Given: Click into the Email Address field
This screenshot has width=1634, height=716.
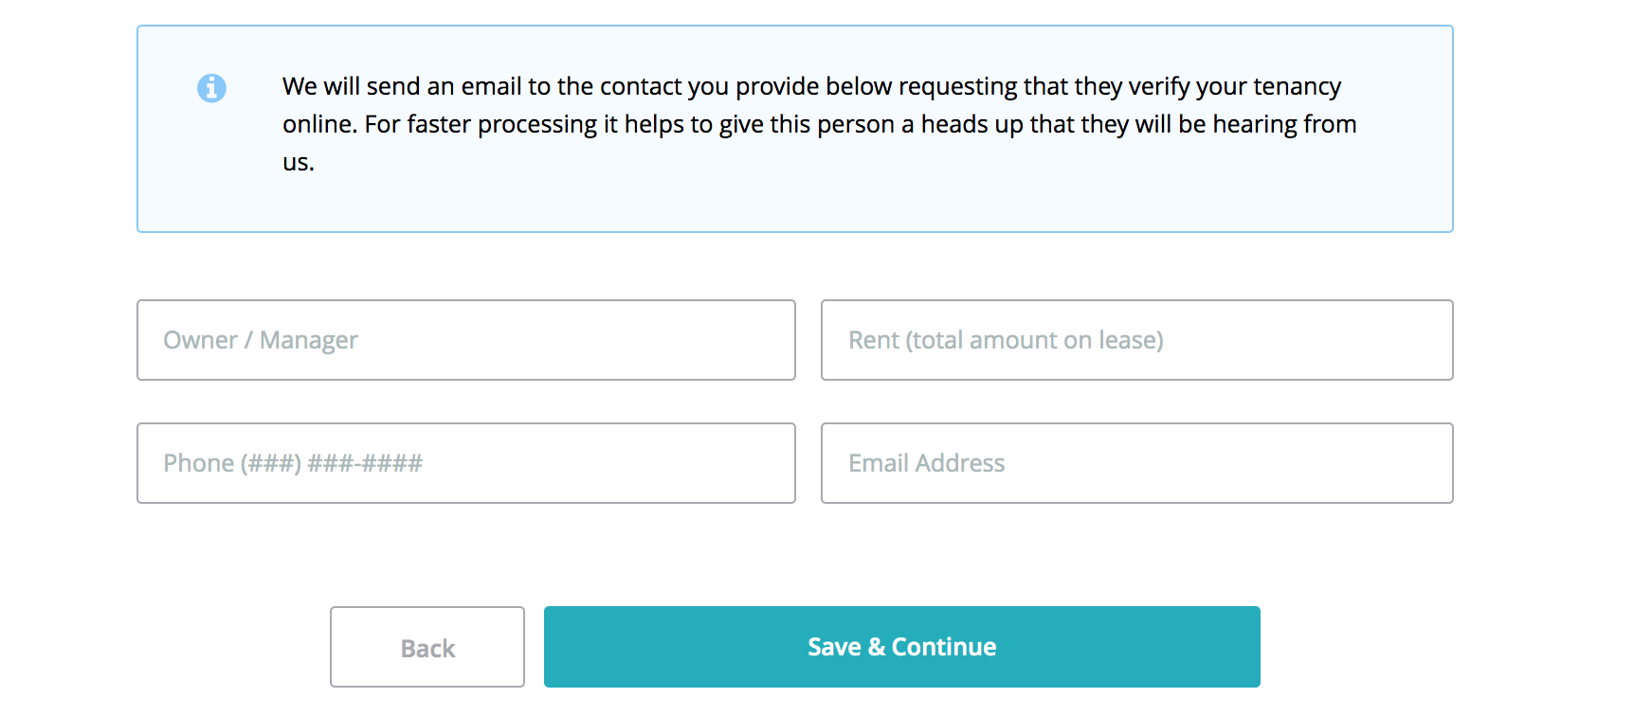Looking at the screenshot, I should [1136, 463].
